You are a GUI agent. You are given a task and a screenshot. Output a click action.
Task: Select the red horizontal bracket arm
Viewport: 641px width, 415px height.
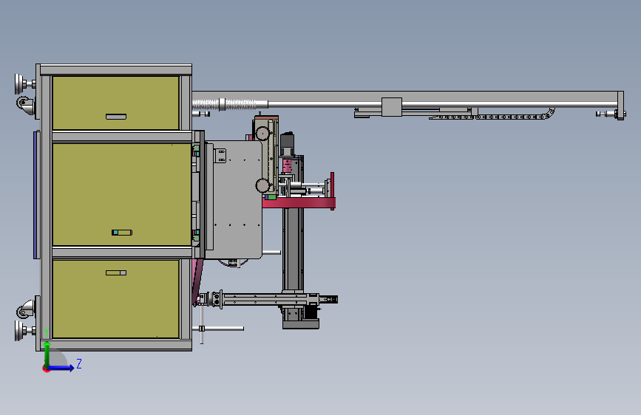point(299,202)
